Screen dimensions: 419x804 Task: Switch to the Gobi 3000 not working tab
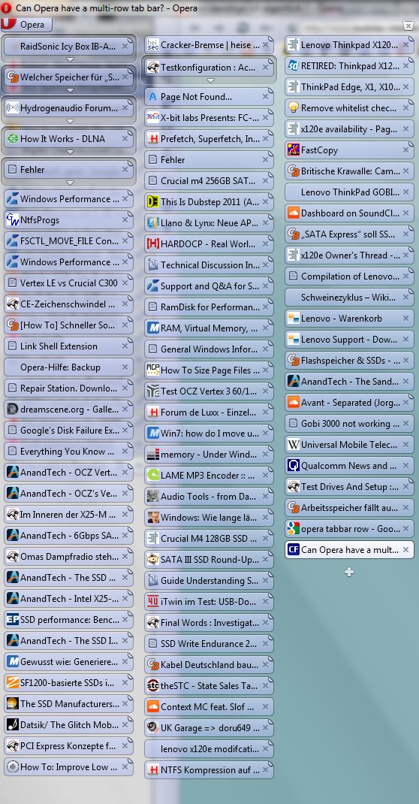click(x=349, y=424)
